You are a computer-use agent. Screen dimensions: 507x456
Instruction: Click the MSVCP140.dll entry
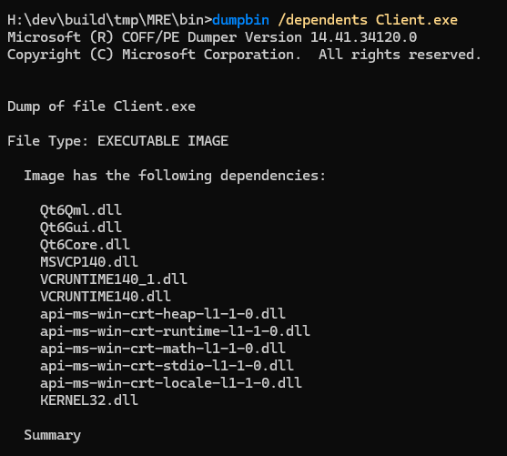[89, 262]
